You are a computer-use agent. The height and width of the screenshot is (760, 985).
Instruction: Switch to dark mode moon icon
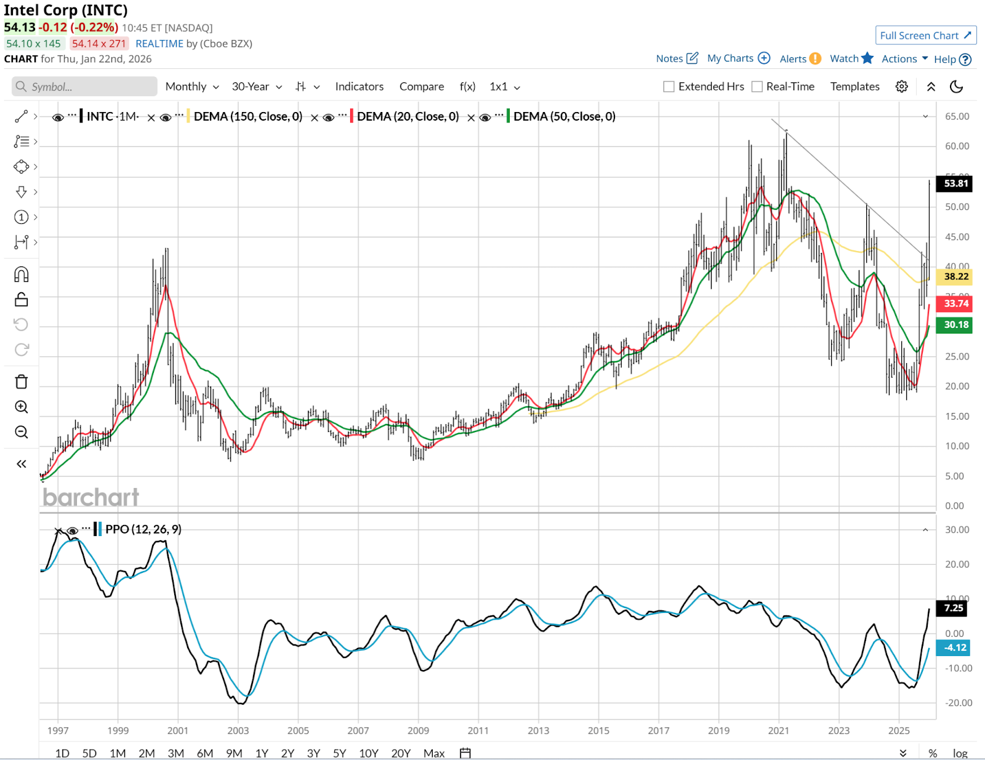pos(956,87)
